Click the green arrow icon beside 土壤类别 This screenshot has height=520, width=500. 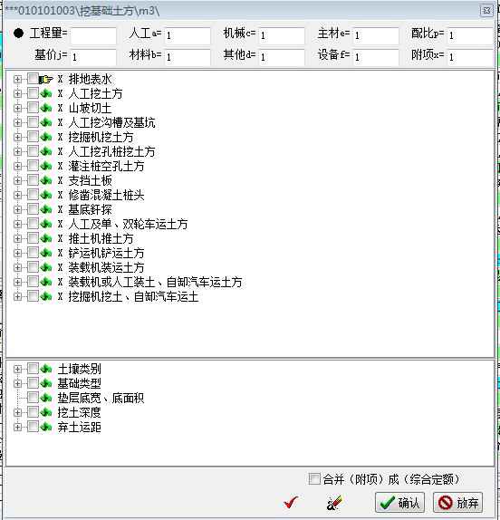[46, 369]
